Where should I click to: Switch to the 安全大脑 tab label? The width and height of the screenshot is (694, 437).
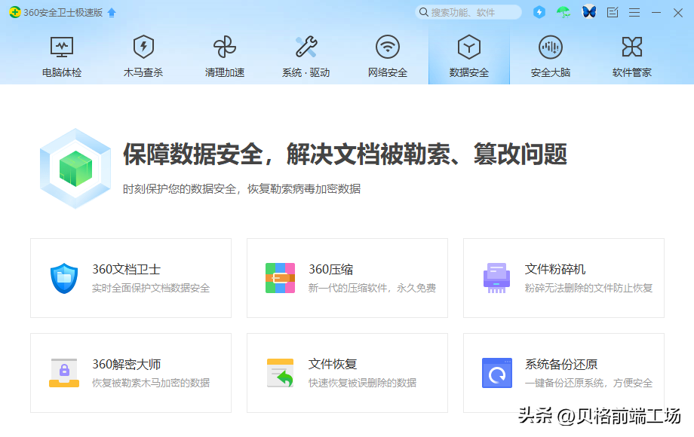tap(551, 72)
